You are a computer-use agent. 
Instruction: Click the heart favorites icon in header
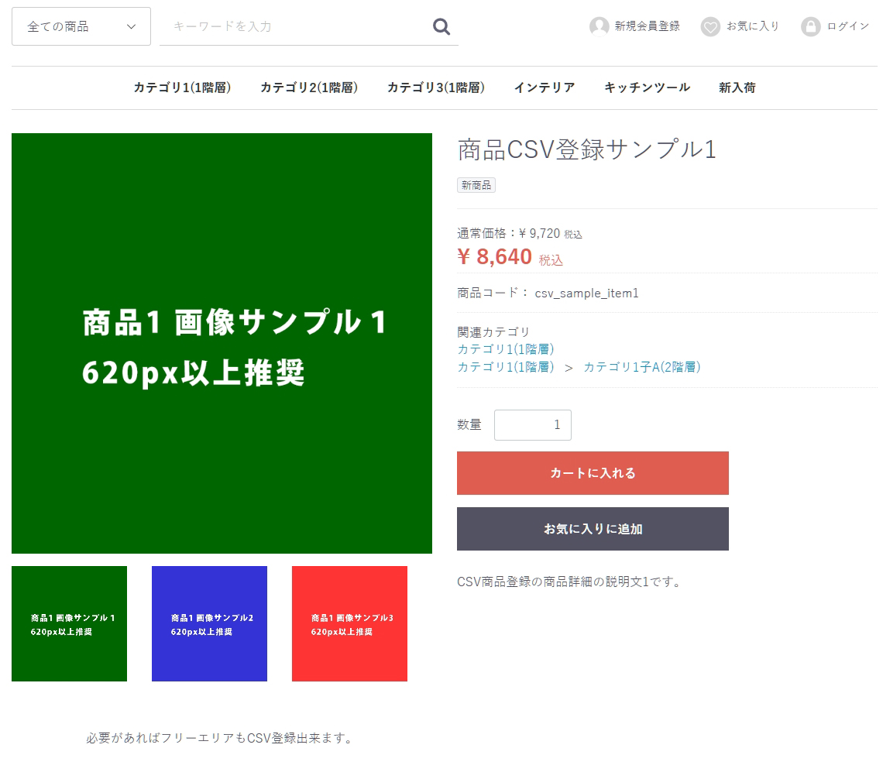(x=710, y=27)
